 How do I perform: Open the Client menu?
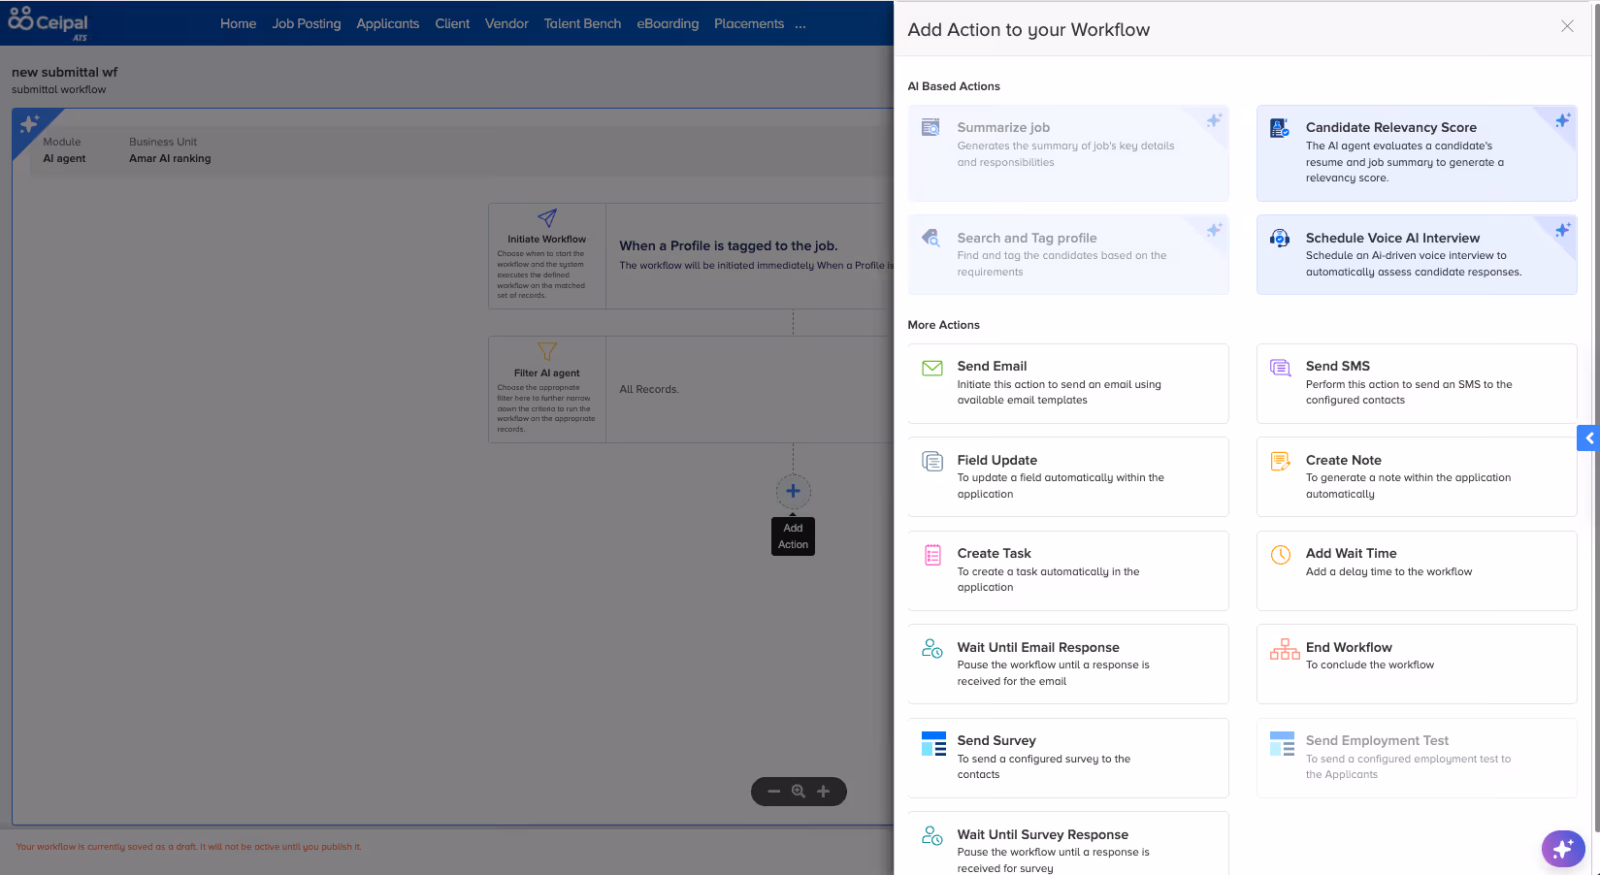[452, 23]
